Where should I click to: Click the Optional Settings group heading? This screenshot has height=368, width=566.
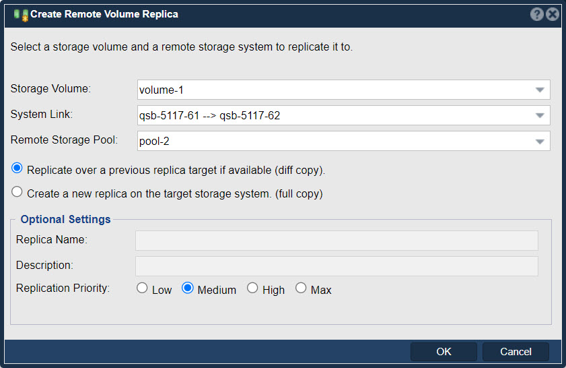tap(65, 220)
